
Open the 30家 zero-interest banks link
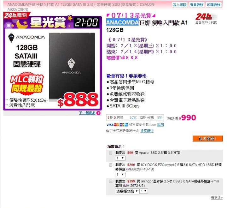(133, 117)
